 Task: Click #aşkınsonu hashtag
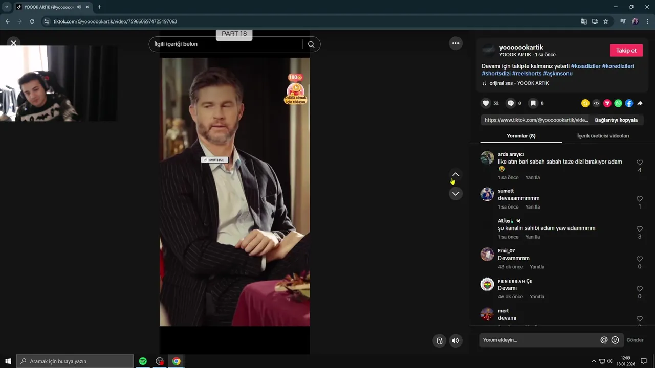pos(558,74)
